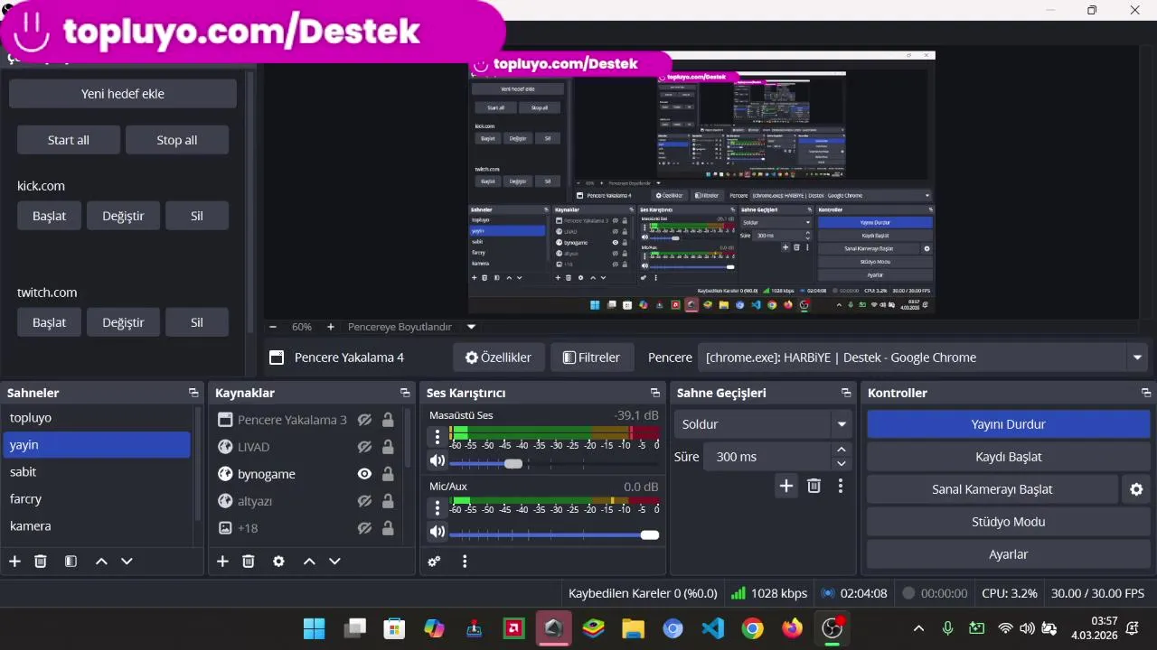The width and height of the screenshot is (1157, 650).
Task: Delete twitch.com target with Sil
Action: pyautogui.click(x=197, y=322)
